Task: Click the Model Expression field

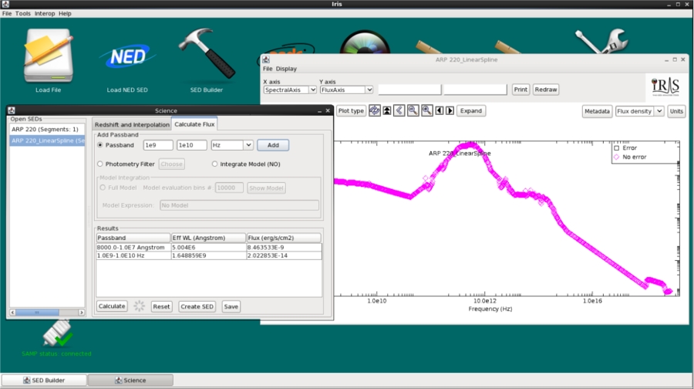Action: [x=239, y=205]
